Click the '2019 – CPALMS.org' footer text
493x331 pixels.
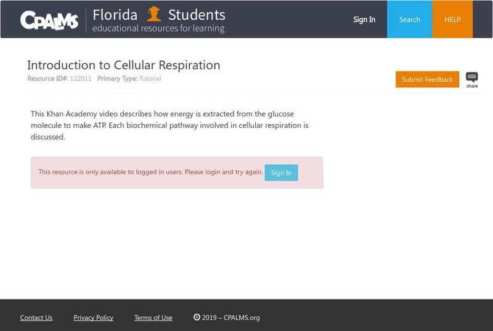pos(231,317)
